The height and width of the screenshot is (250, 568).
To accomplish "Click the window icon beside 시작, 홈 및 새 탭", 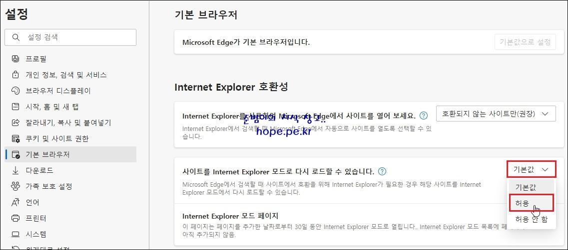I will [x=15, y=107].
